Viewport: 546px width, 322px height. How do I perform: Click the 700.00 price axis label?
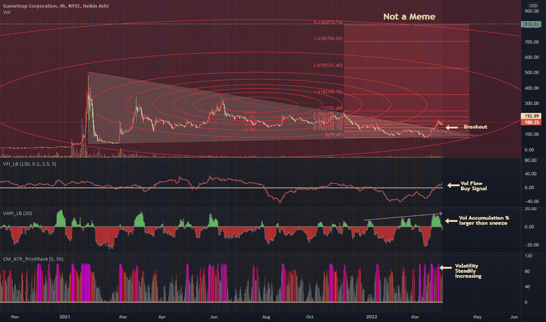[x=532, y=42]
